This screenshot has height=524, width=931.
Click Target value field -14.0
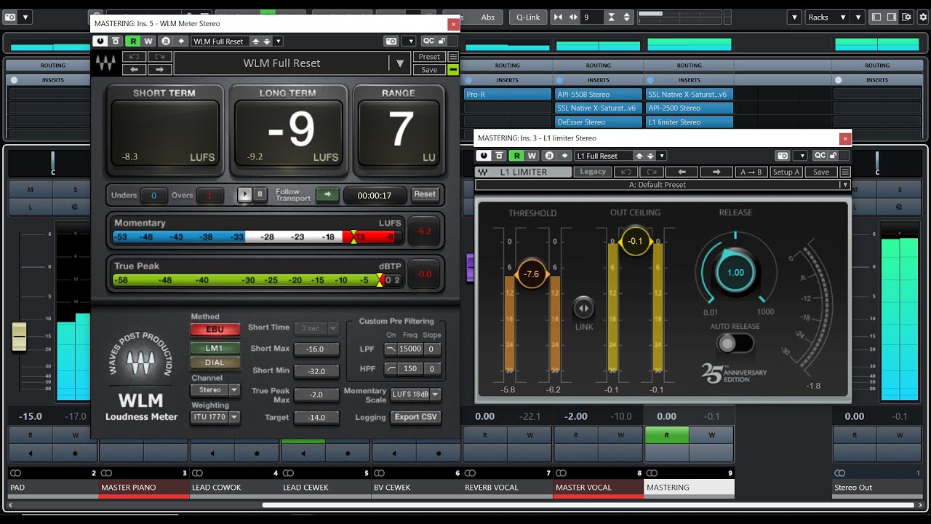coord(316,418)
